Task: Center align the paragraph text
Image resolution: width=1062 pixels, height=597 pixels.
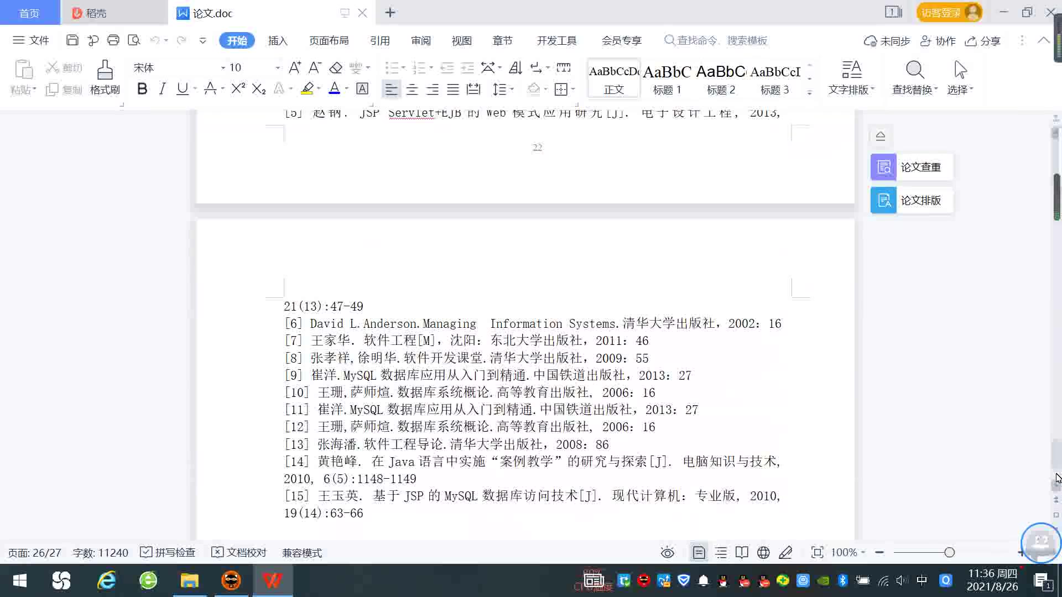Action: pyautogui.click(x=412, y=90)
